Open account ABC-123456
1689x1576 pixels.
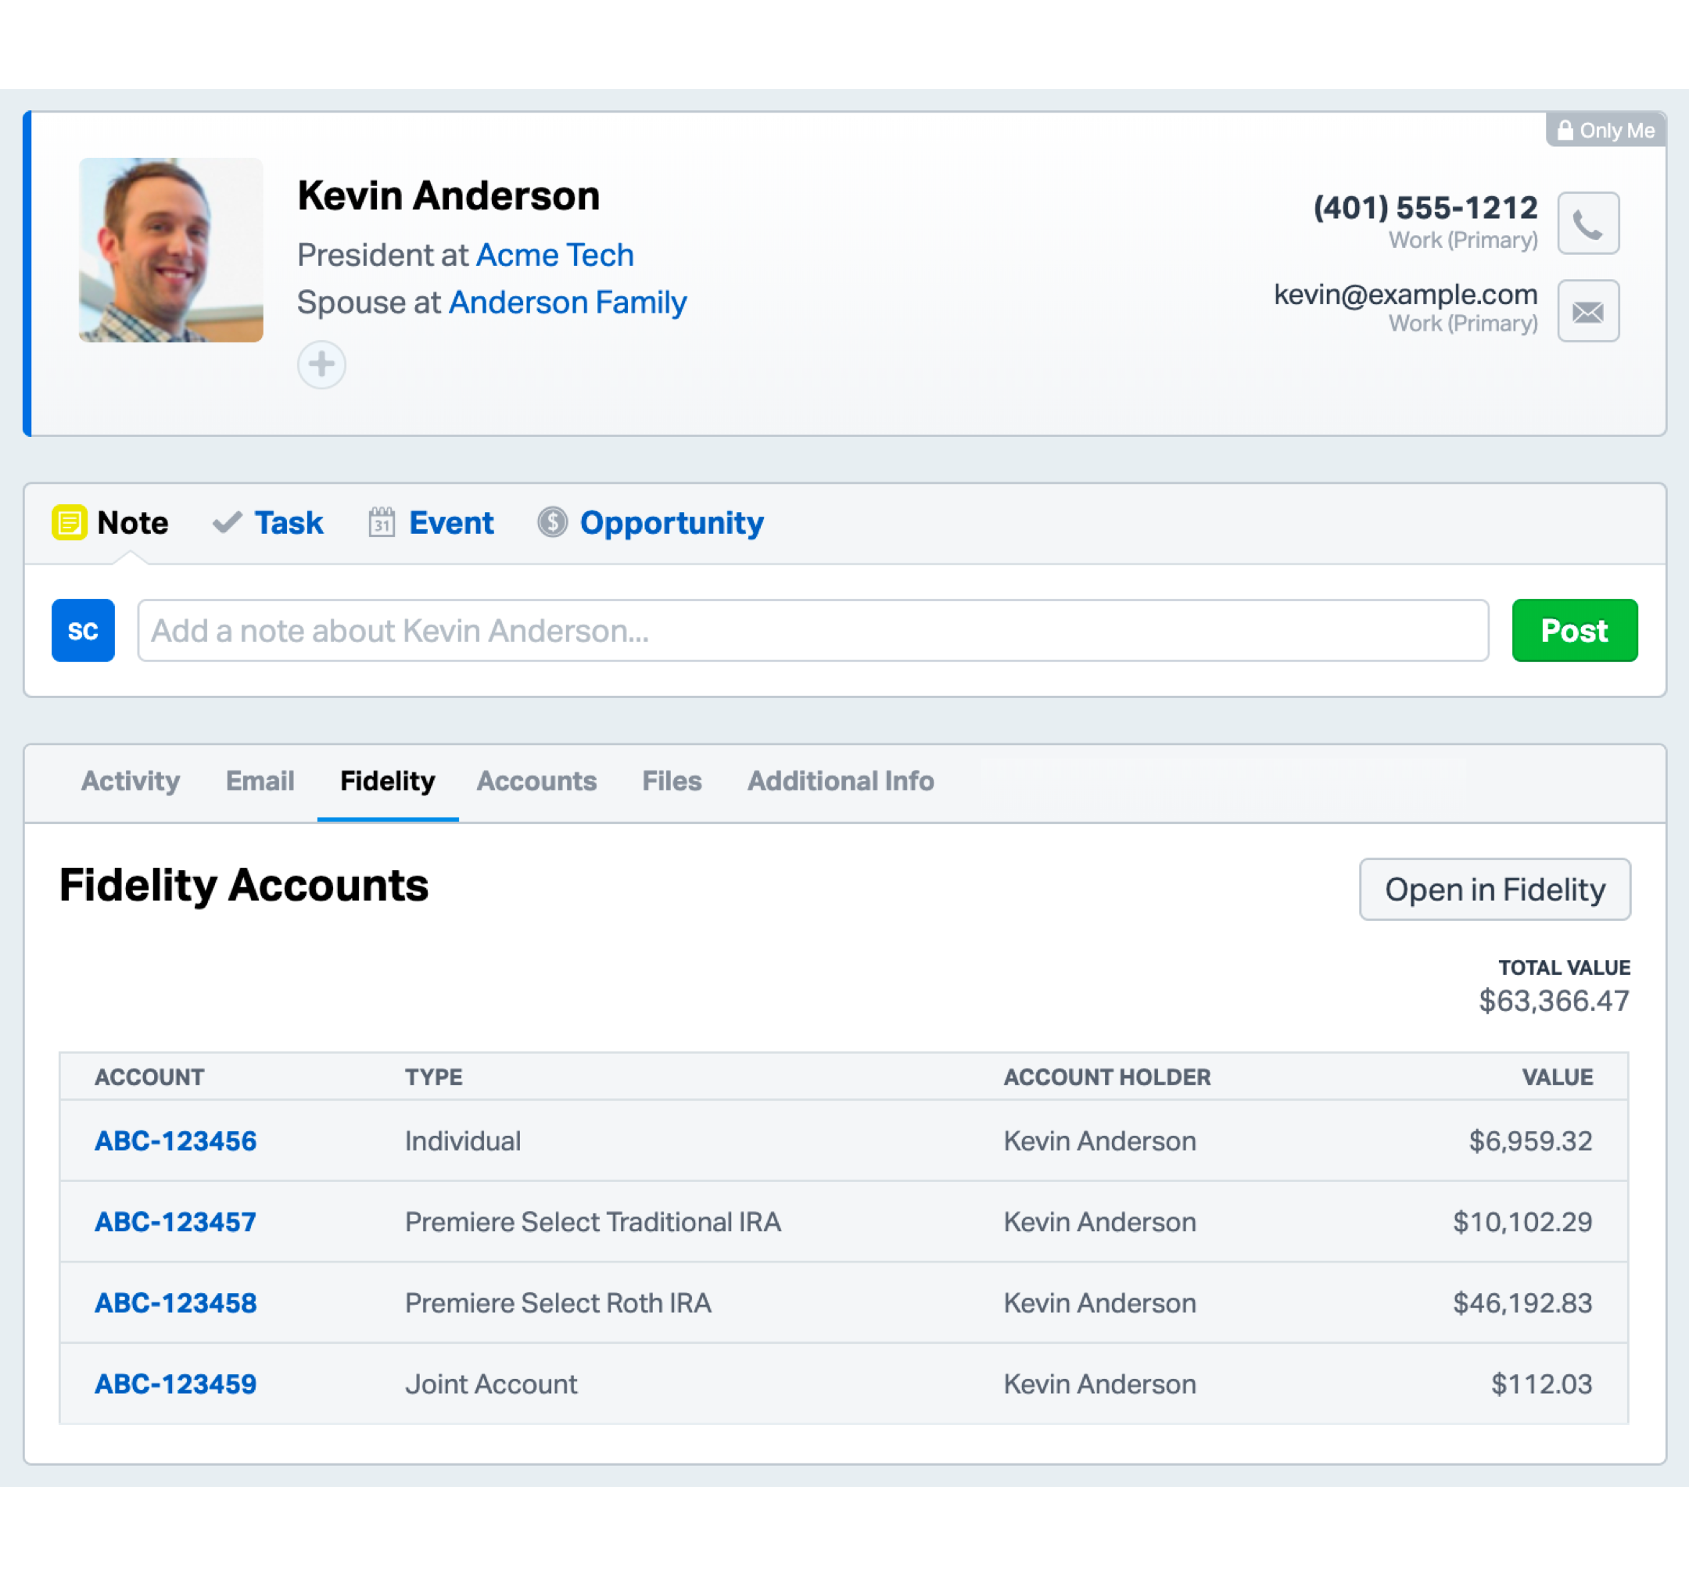[176, 1141]
